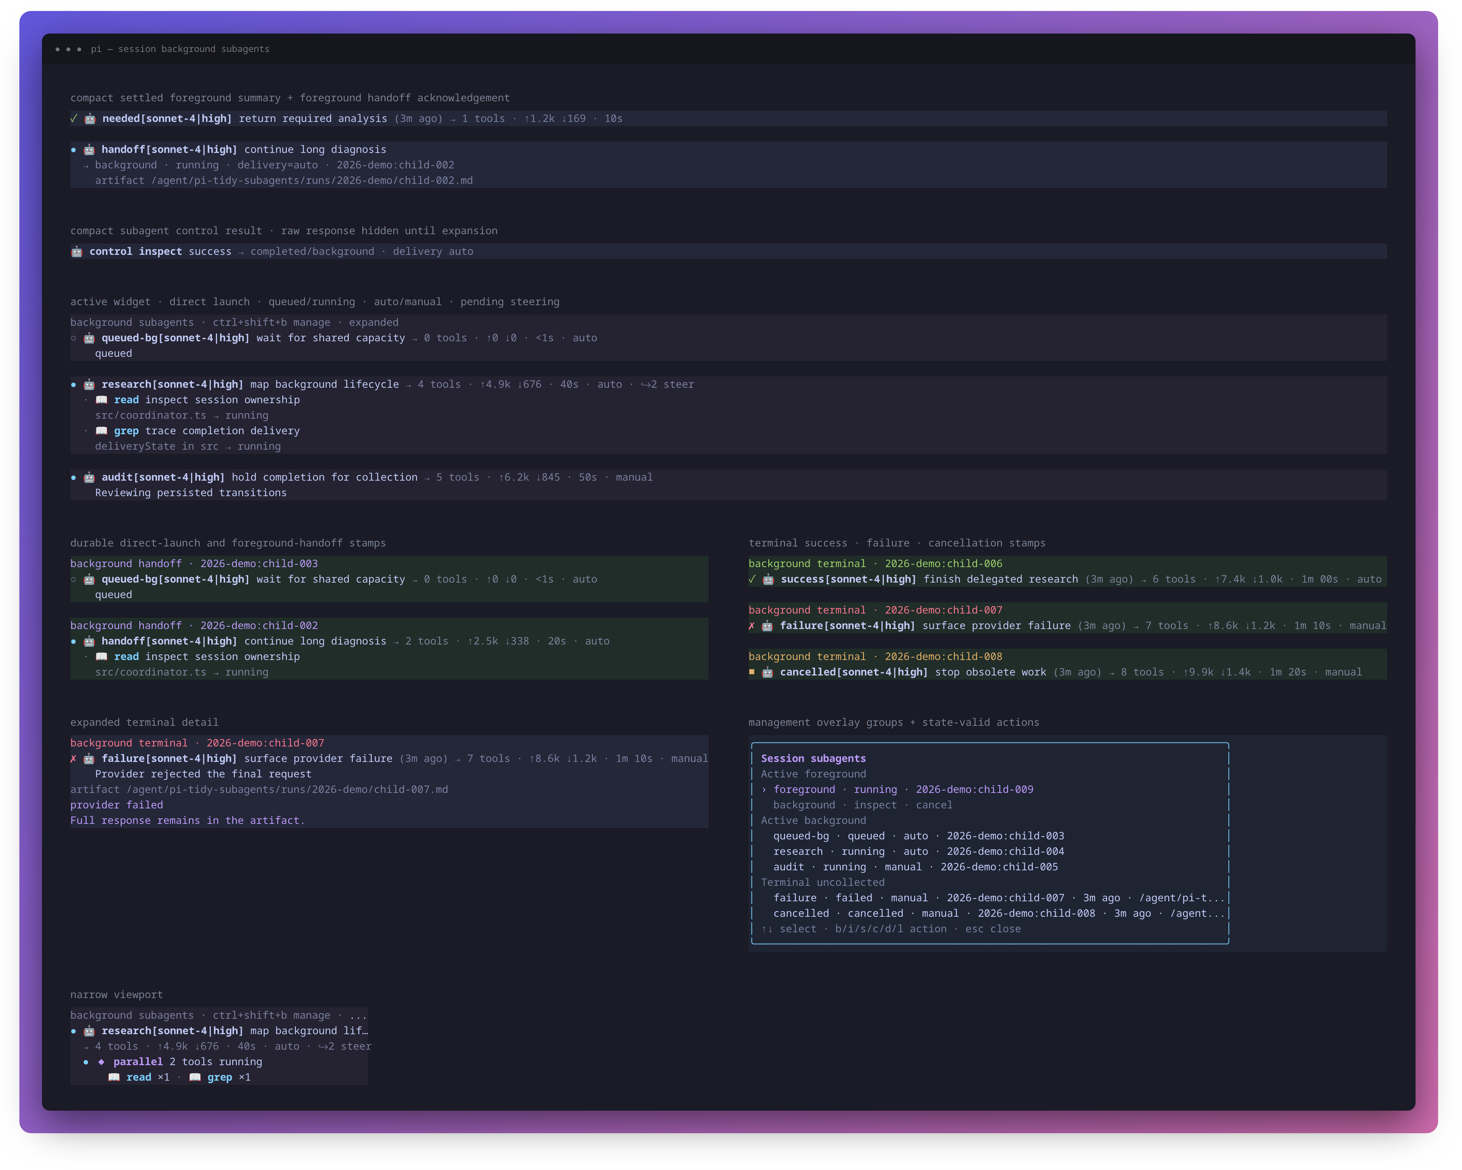The height and width of the screenshot is (1170, 1462).
Task: Click the green check before success[sonnet-4|high]
Action: (x=752, y=579)
